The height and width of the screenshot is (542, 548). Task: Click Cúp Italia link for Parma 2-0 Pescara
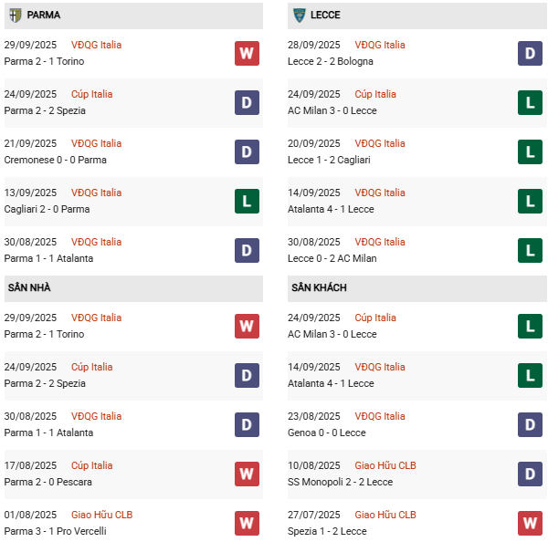click(91, 465)
